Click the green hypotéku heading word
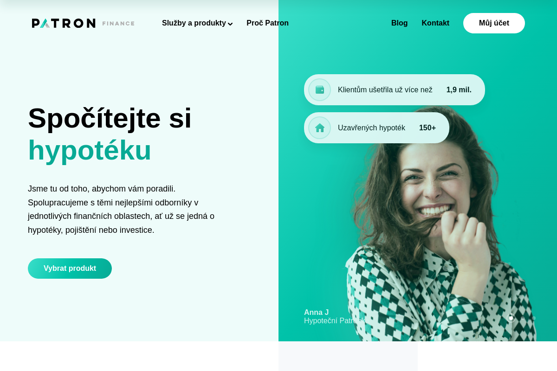The width and height of the screenshot is (557, 371). [90, 150]
